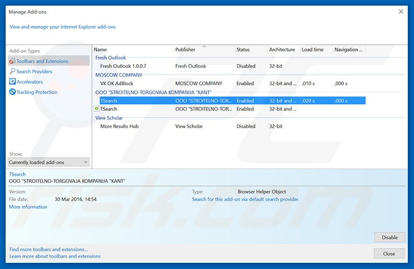Open Learn more about toolbars and extensions
This screenshot has height=269, width=414.
pos(55,256)
